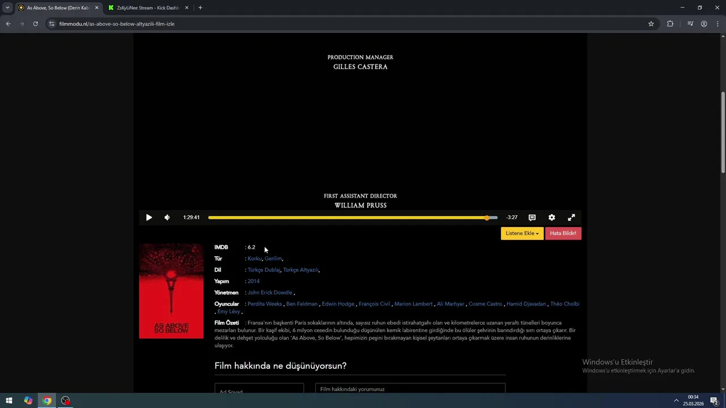Click the Film hakkındaki yorumunuz comment field
The height and width of the screenshot is (408, 726).
pyautogui.click(x=410, y=389)
